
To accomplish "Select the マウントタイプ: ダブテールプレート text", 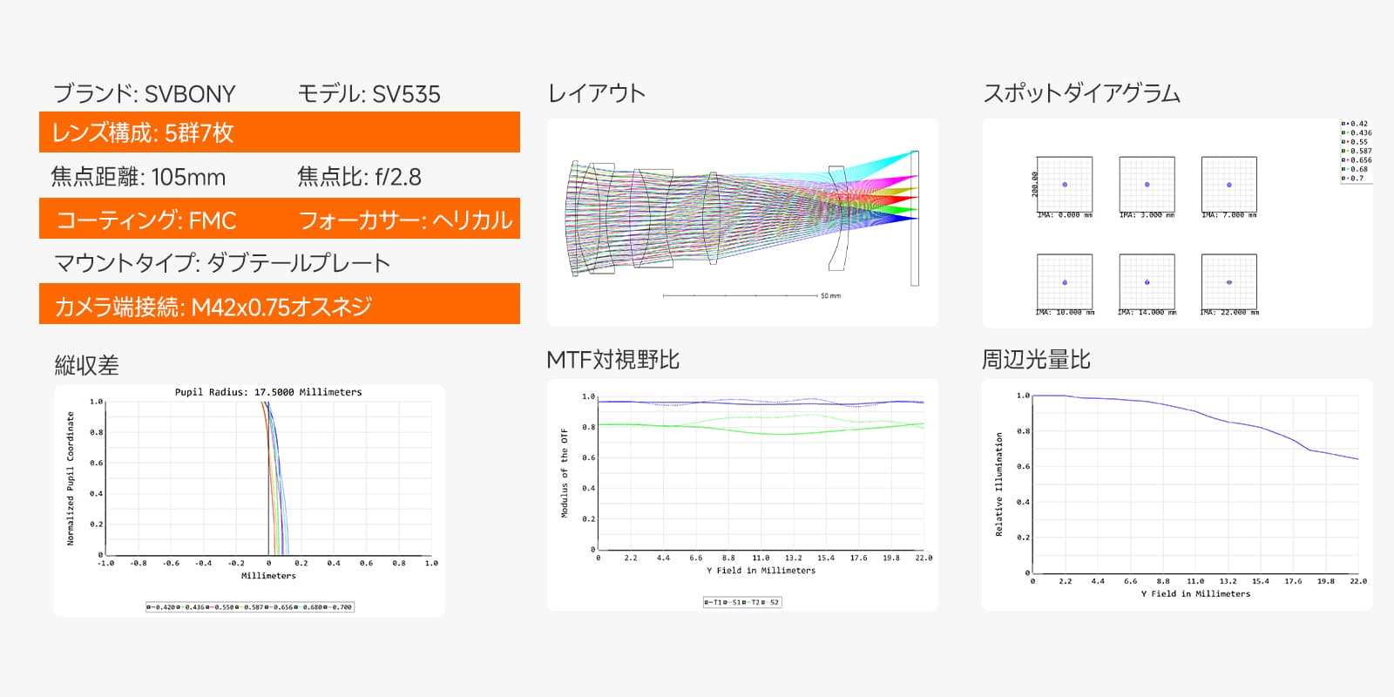I will click(x=222, y=263).
